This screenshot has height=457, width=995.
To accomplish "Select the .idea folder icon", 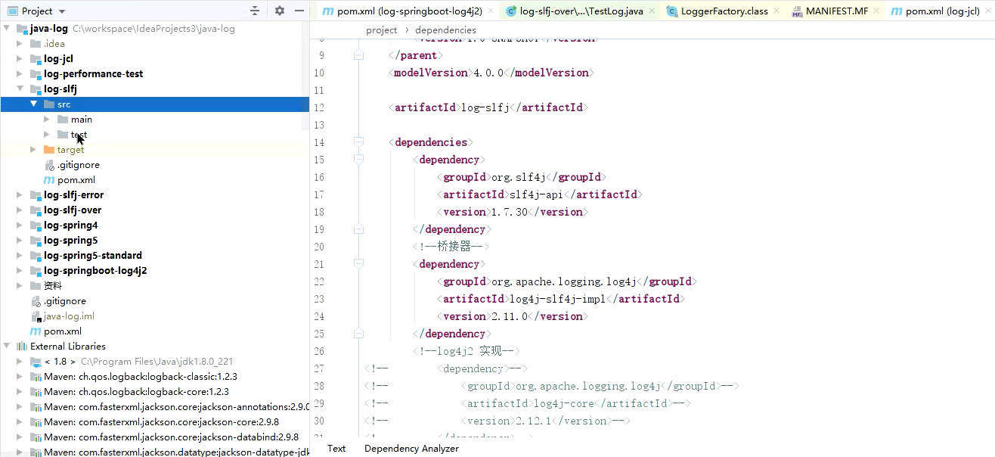I will pyautogui.click(x=36, y=44).
